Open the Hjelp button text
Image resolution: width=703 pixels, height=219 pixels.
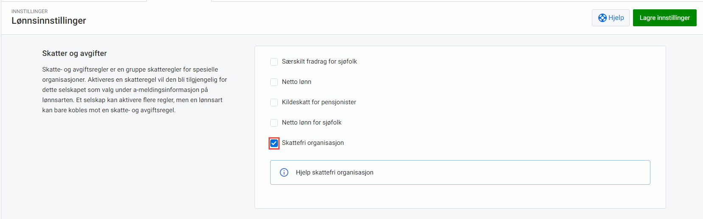[x=616, y=18]
